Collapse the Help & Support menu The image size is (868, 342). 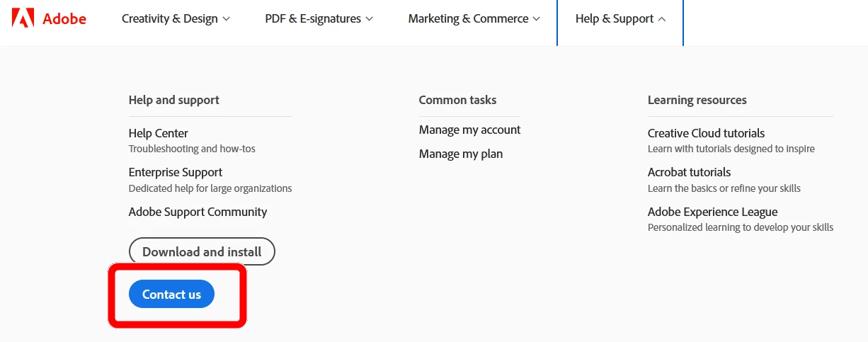click(620, 18)
